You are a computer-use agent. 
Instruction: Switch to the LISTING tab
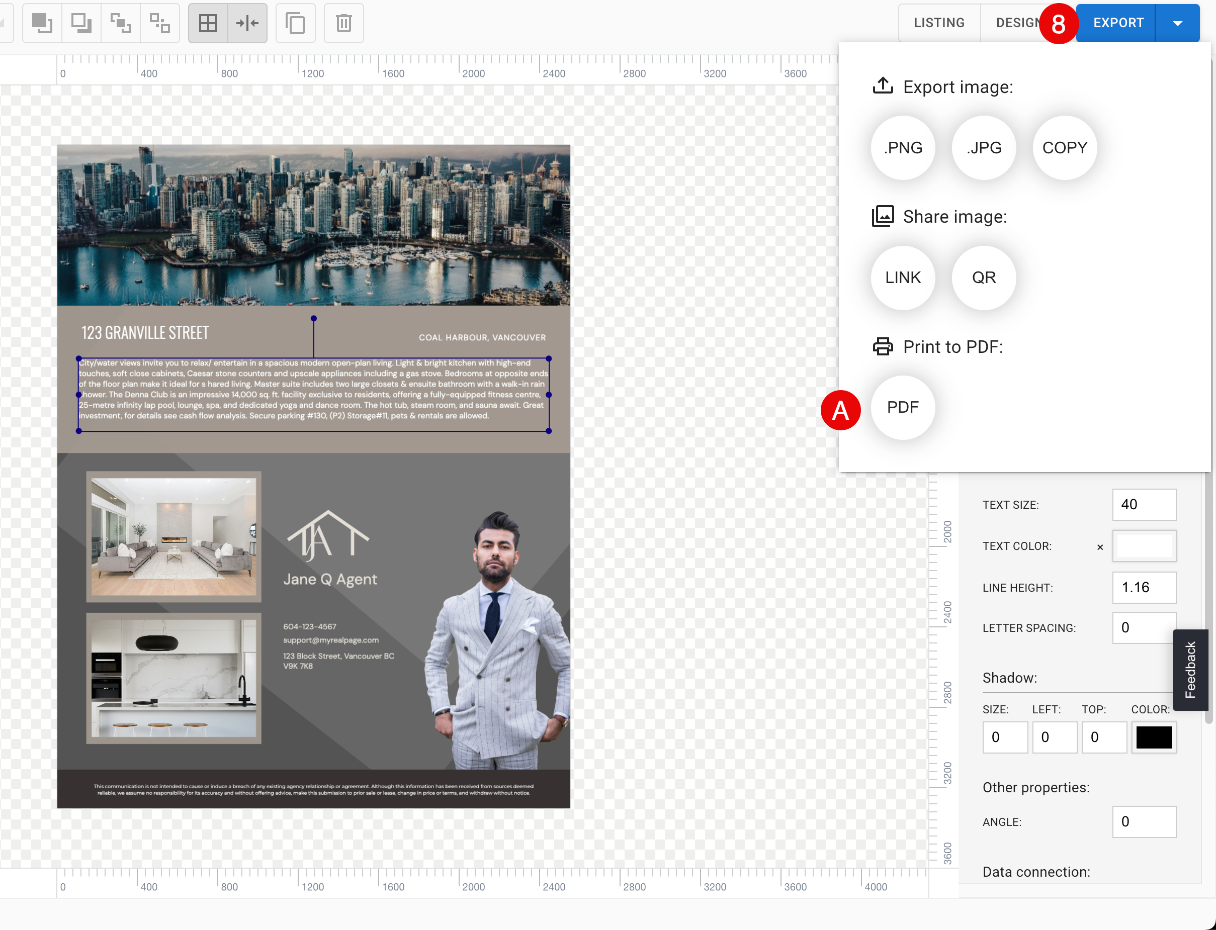[x=939, y=23]
